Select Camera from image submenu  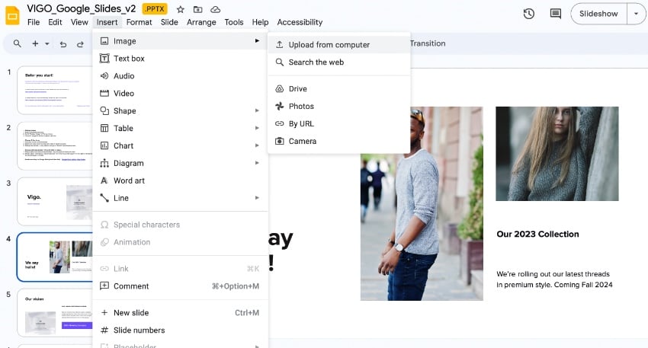(x=302, y=141)
